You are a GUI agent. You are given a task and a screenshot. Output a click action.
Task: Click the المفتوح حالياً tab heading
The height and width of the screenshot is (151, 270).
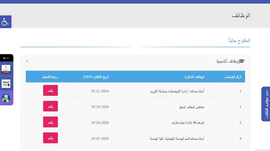239,41
